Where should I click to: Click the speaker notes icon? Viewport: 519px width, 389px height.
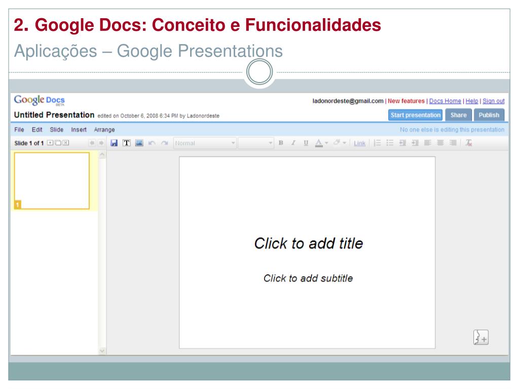click(x=481, y=337)
